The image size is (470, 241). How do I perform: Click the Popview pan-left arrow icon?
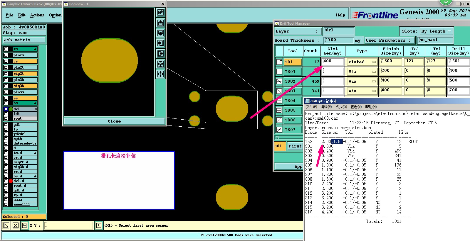click(x=160, y=43)
